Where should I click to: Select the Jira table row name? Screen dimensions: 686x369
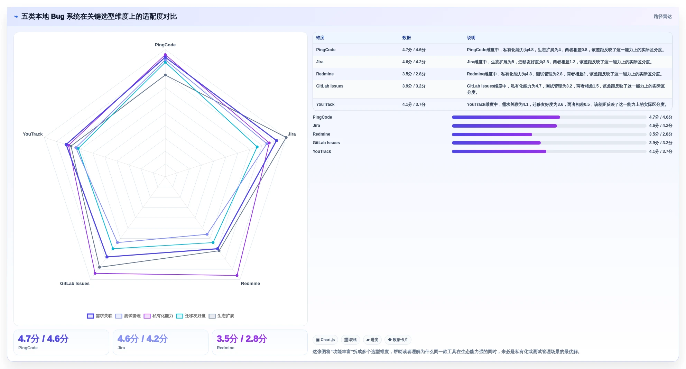pos(320,62)
